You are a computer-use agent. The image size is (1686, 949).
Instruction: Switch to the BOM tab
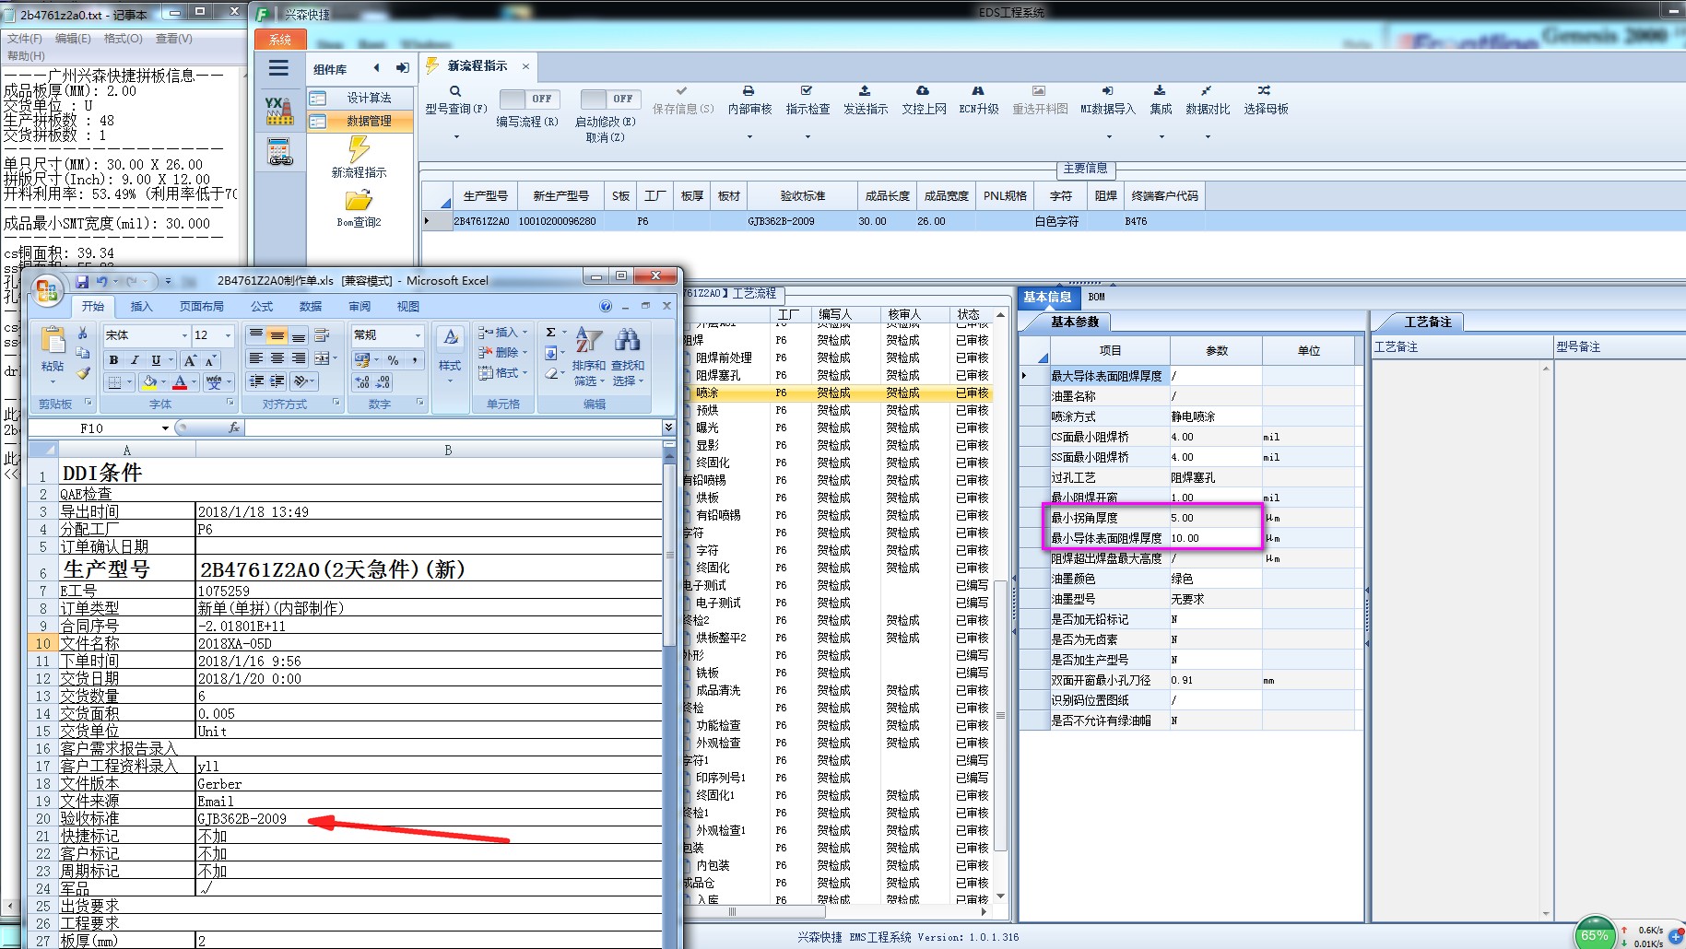[x=1096, y=297]
